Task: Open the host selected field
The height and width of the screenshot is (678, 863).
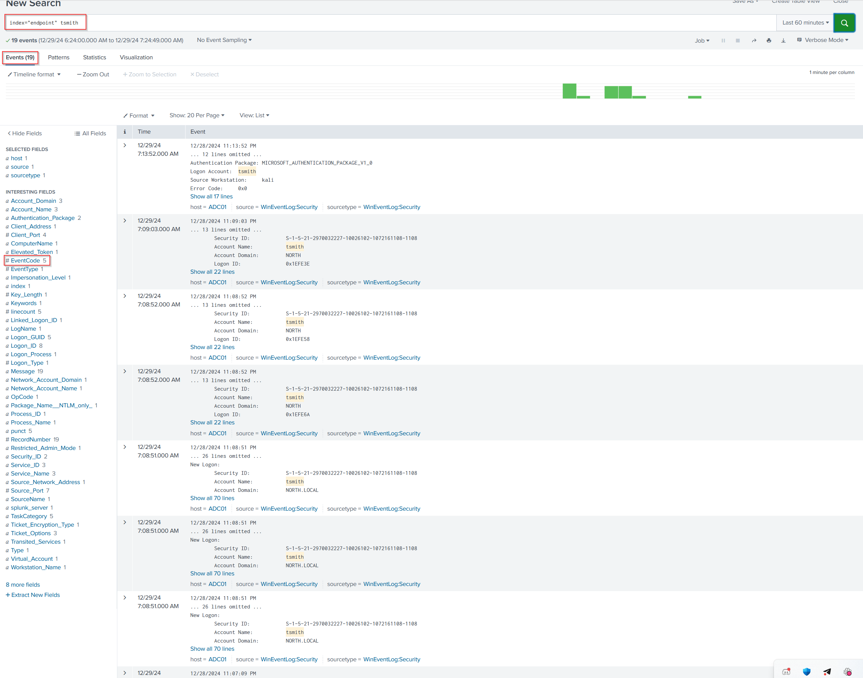Action: click(17, 159)
